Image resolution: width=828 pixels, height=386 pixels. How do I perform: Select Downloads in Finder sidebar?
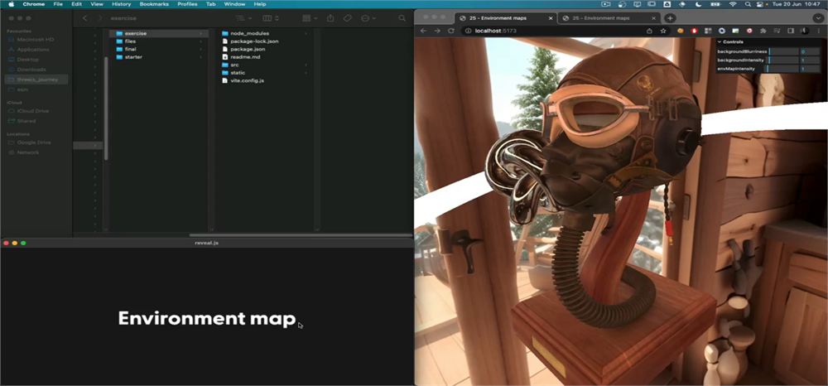[31, 70]
